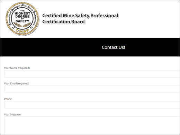Click 'Highest Degree of Safety' text in seal
Image resolution: width=180 pixels, height=135 pixels.
[x=22, y=16]
